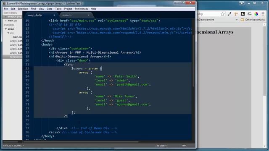Open the Tools menu
Image resolution: width=269 pixels, height=151 pixels.
[58, 9]
